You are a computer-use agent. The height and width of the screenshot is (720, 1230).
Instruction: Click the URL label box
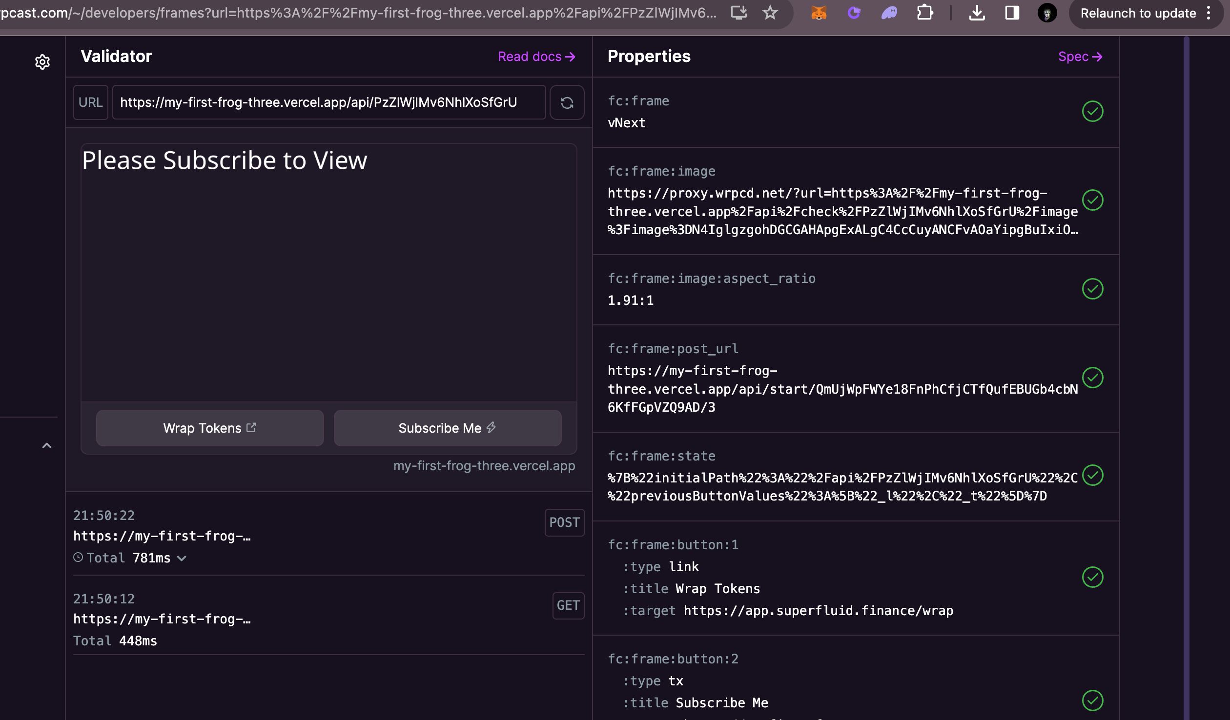91,102
